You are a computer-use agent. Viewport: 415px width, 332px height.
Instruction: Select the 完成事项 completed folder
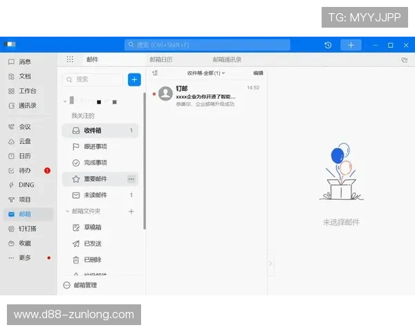click(x=100, y=163)
